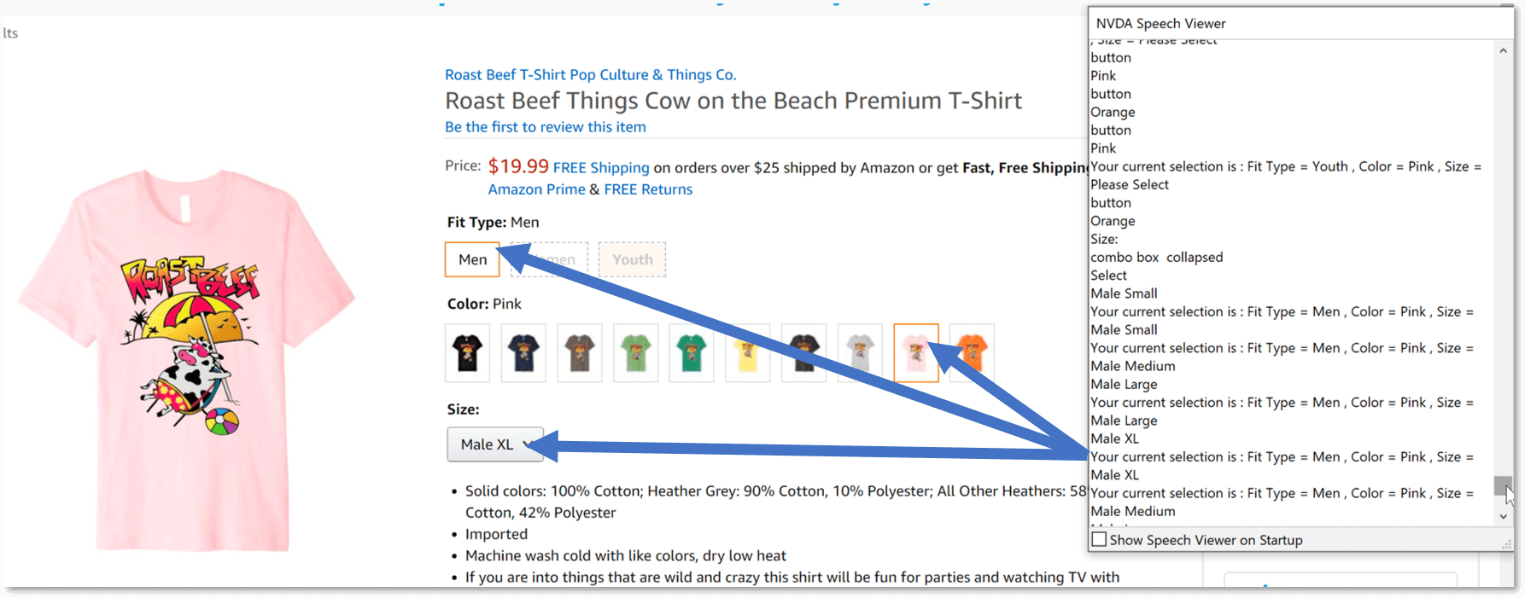Click the Speech Viewer scroll up arrow
Viewport: 1525px width, 598px height.
(1503, 51)
